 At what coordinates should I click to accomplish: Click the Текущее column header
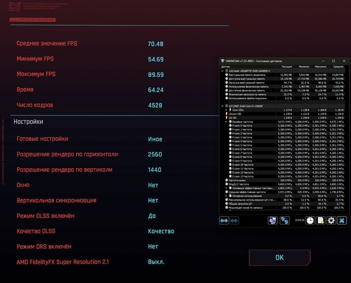(x=286, y=66)
